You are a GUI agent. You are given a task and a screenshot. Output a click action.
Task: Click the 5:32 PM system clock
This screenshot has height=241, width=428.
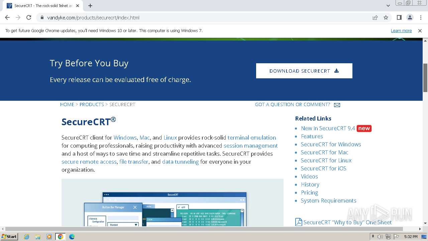coord(411,237)
